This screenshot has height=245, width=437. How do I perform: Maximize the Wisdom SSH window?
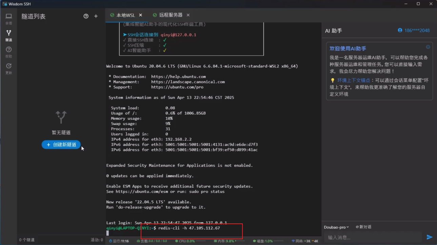tap(418, 4)
